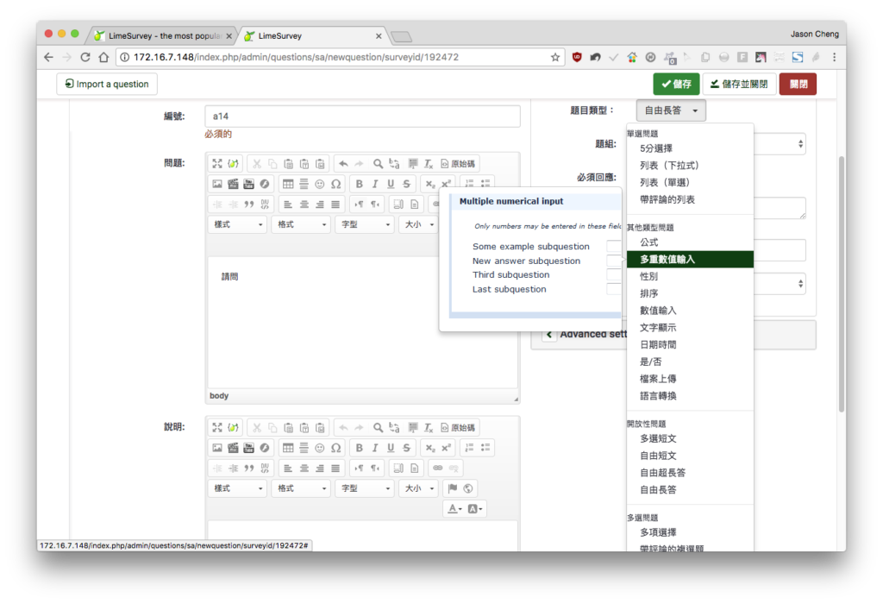Maximize the 問題 editor

[x=216, y=164]
